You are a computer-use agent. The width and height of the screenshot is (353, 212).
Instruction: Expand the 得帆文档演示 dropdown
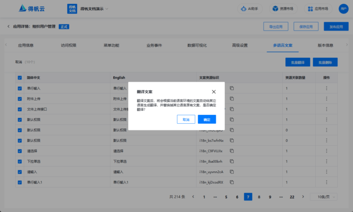click(97, 9)
